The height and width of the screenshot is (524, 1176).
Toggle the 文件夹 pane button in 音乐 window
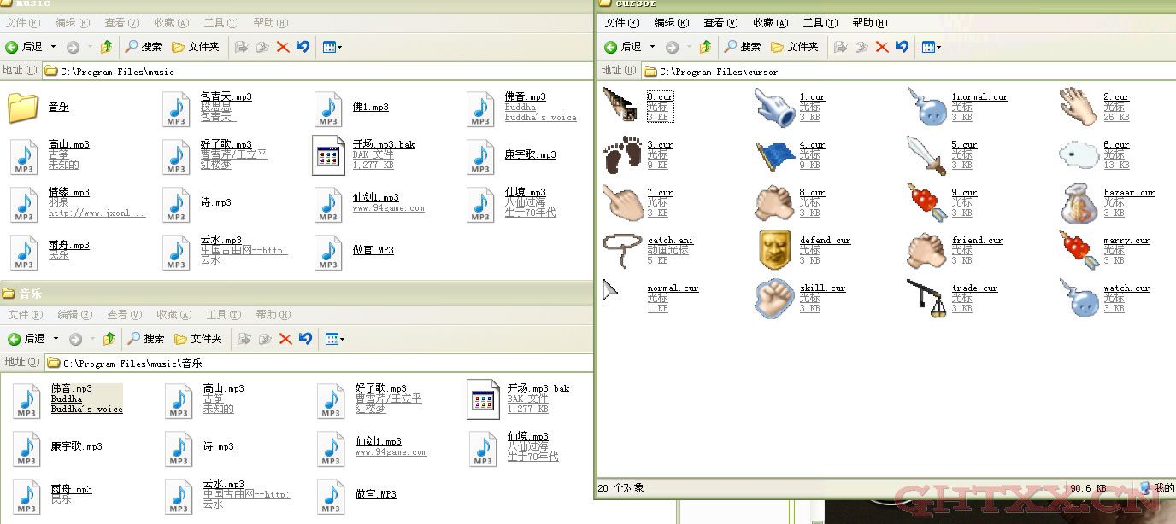(x=197, y=339)
